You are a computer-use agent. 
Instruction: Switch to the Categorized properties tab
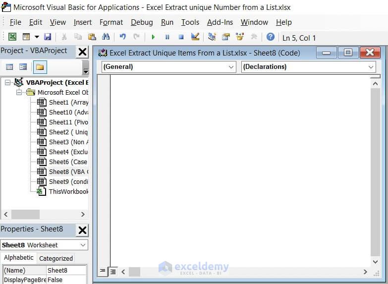[x=56, y=258]
